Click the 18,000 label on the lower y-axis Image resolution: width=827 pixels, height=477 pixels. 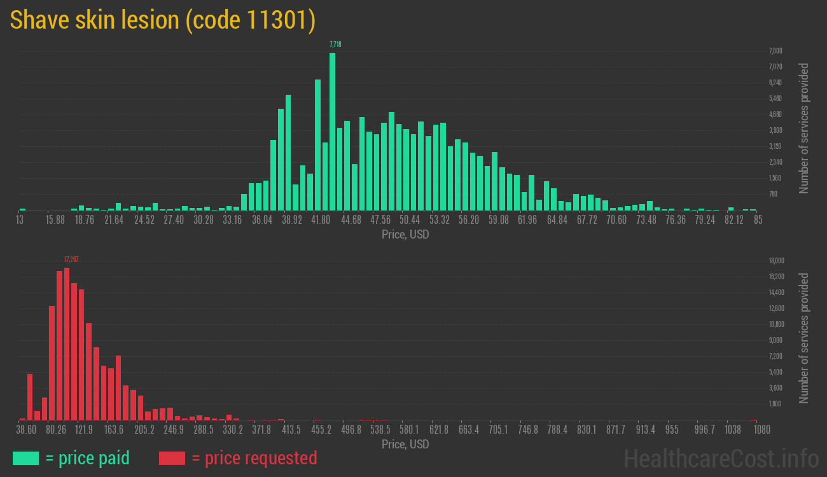(776, 261)
